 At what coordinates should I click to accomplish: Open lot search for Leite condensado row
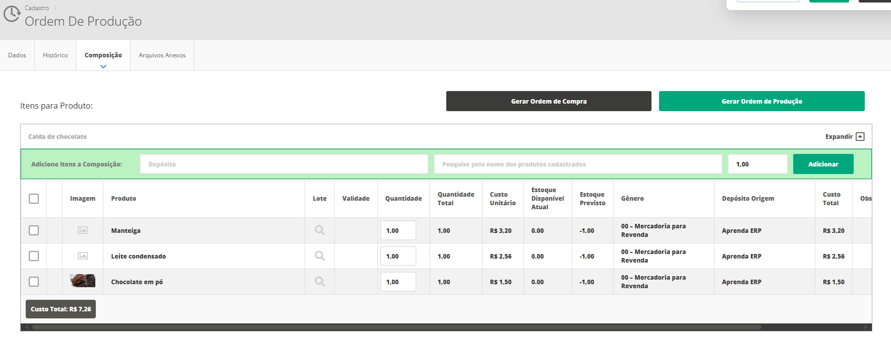point(320,256)
